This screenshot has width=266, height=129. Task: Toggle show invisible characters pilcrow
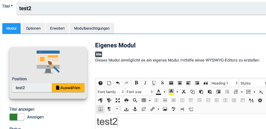(109, 109)
